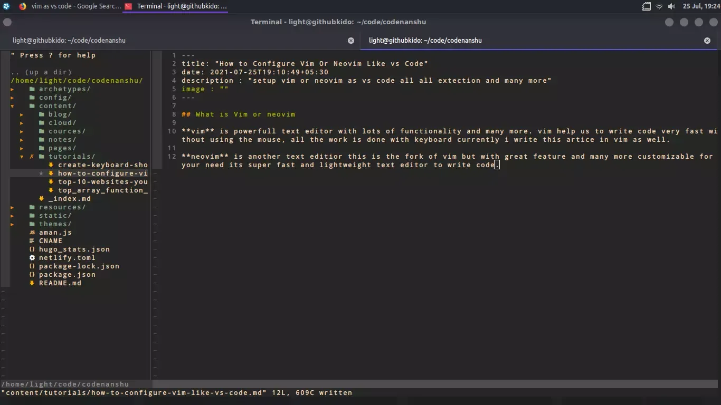
Task: Switch to the left terminal tab
Action: pos(69,40)
